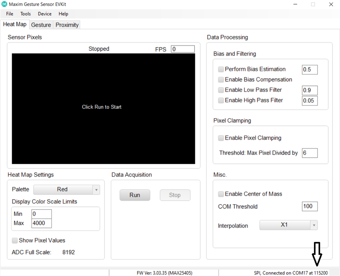
Task: Click the Maxim app logo icon
Action: click(4, 4)
